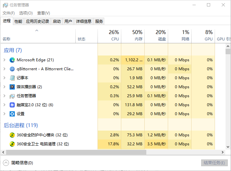231x171 pixels.
Task: Expand the qBittorrent process row
Action: [4, 69]
